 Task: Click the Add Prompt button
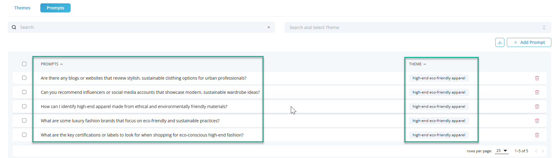pos(529,42)
